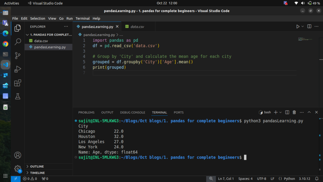This screenshot has width=323, height=182.
Task: Open the Testing flask icon view
Action: click(18, 97)
